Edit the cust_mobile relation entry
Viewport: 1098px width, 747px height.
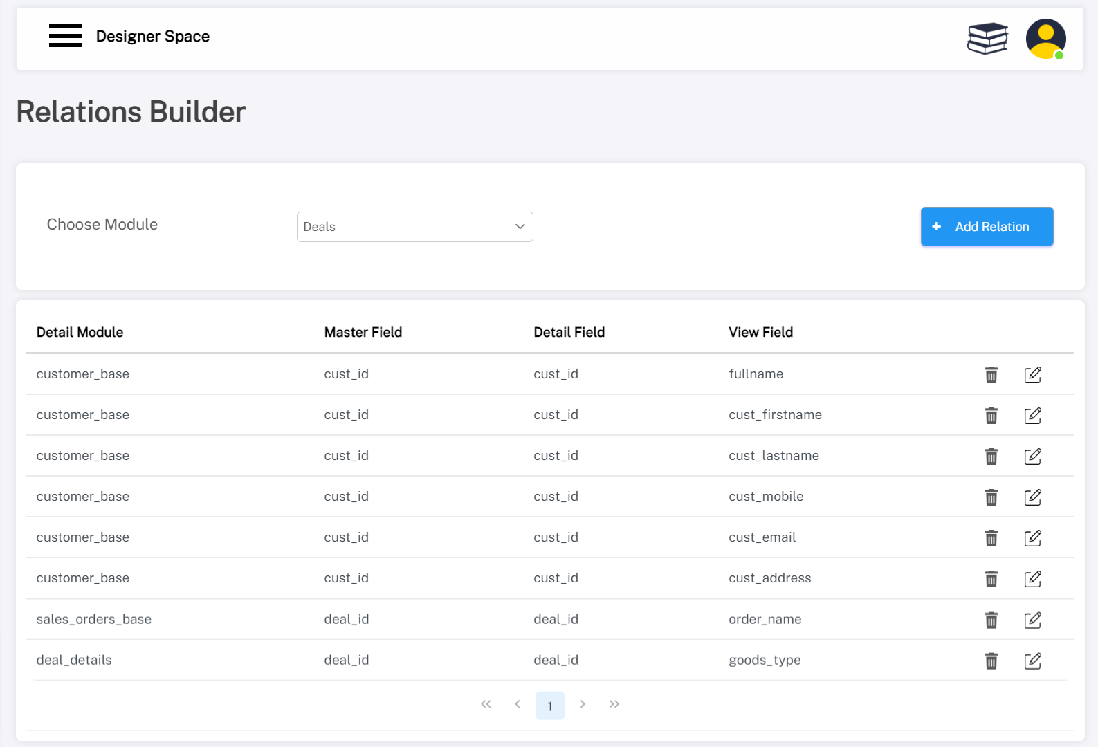tap(1032, 497)
